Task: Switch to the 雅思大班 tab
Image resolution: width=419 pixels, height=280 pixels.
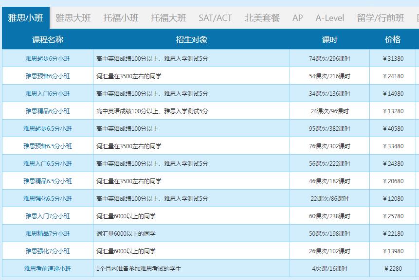Action: pyautogui.click(x=73, y=18)
